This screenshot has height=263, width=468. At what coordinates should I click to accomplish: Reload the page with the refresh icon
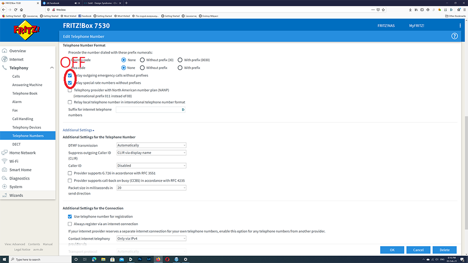[16, 10]
